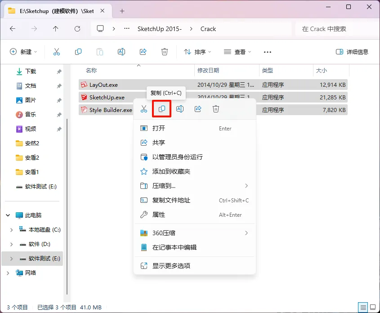
Task: Close the E:\Sketchup tab
Action: tap(103, 11)
